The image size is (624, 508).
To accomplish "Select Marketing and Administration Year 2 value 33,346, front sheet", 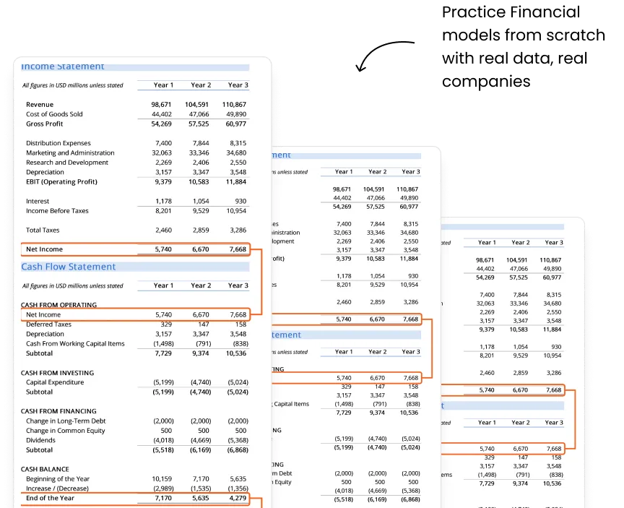I will tap(199, 153).
